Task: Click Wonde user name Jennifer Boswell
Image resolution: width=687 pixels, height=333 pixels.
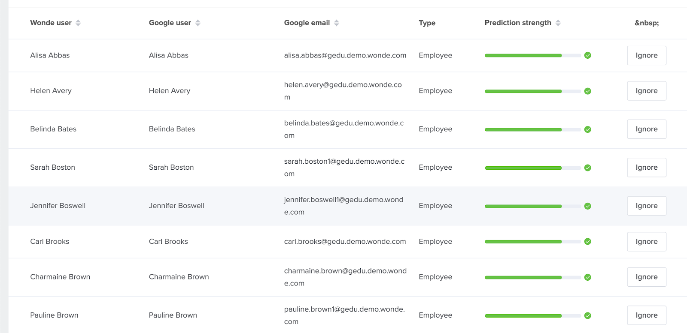Action: tap(58, 206)
